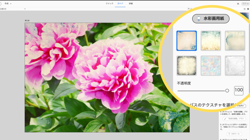Image resolution: width=250 pixels, height=140 pixels.
Task: Switch to the 詳細 tab
Action: [x=131, y=3]
